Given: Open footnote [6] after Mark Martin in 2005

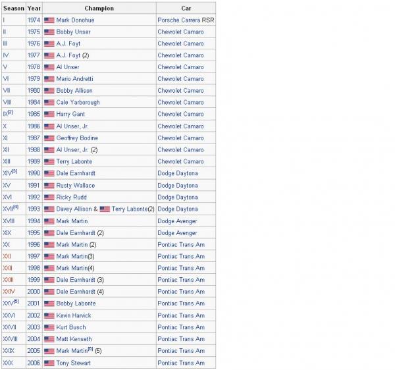Looking at the screenshot, I should pyautogui.click(x=90, y=349).
